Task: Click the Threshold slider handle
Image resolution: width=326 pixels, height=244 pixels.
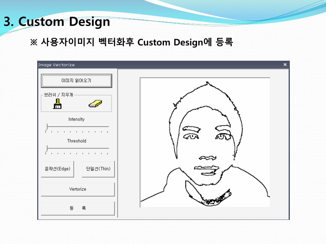Action: click(46, 149)
